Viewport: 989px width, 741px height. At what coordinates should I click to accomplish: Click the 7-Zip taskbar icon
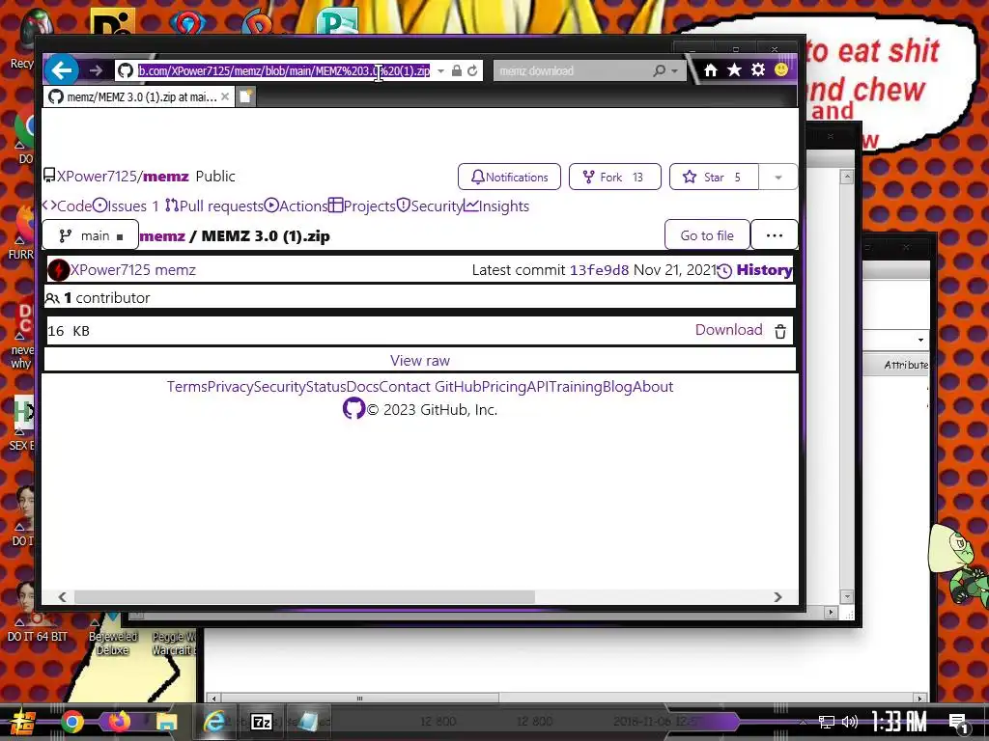(261, 722)
